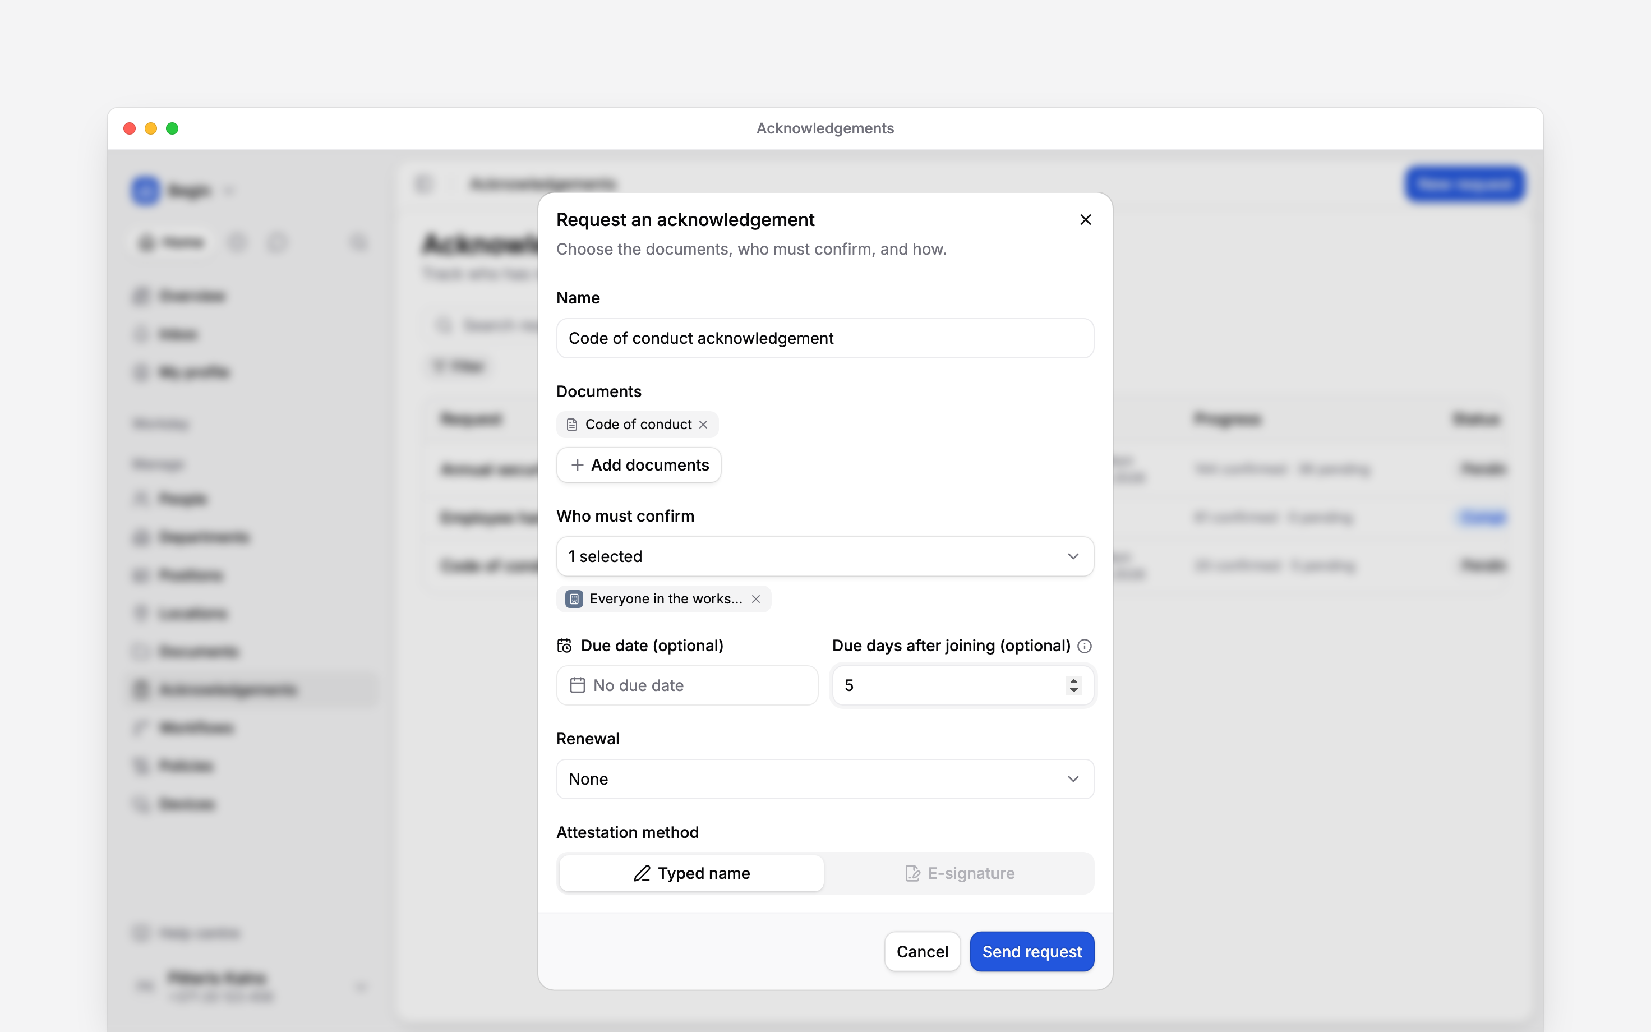This screenshot has height=1032, width=1651.
Task: Close the Request an acknowledgement dialog
Action: (x=1085, y=220)
